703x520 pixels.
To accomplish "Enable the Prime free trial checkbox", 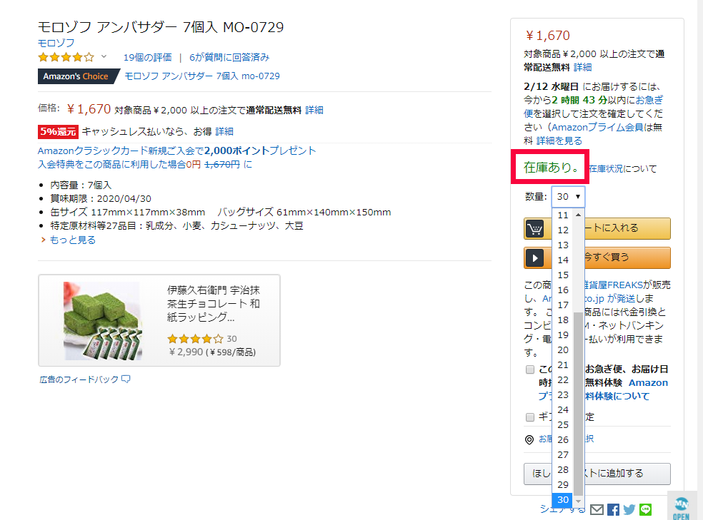I will (x=530, y=369).
